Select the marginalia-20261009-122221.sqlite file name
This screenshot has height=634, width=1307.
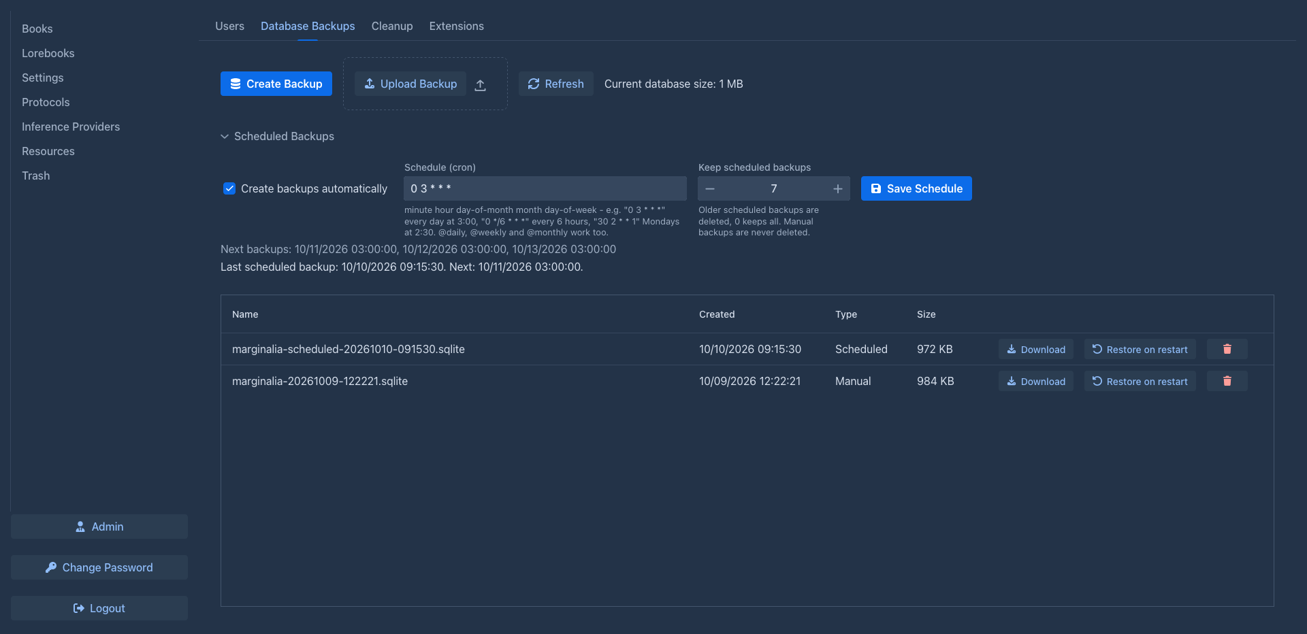click(x=320, y=381)
